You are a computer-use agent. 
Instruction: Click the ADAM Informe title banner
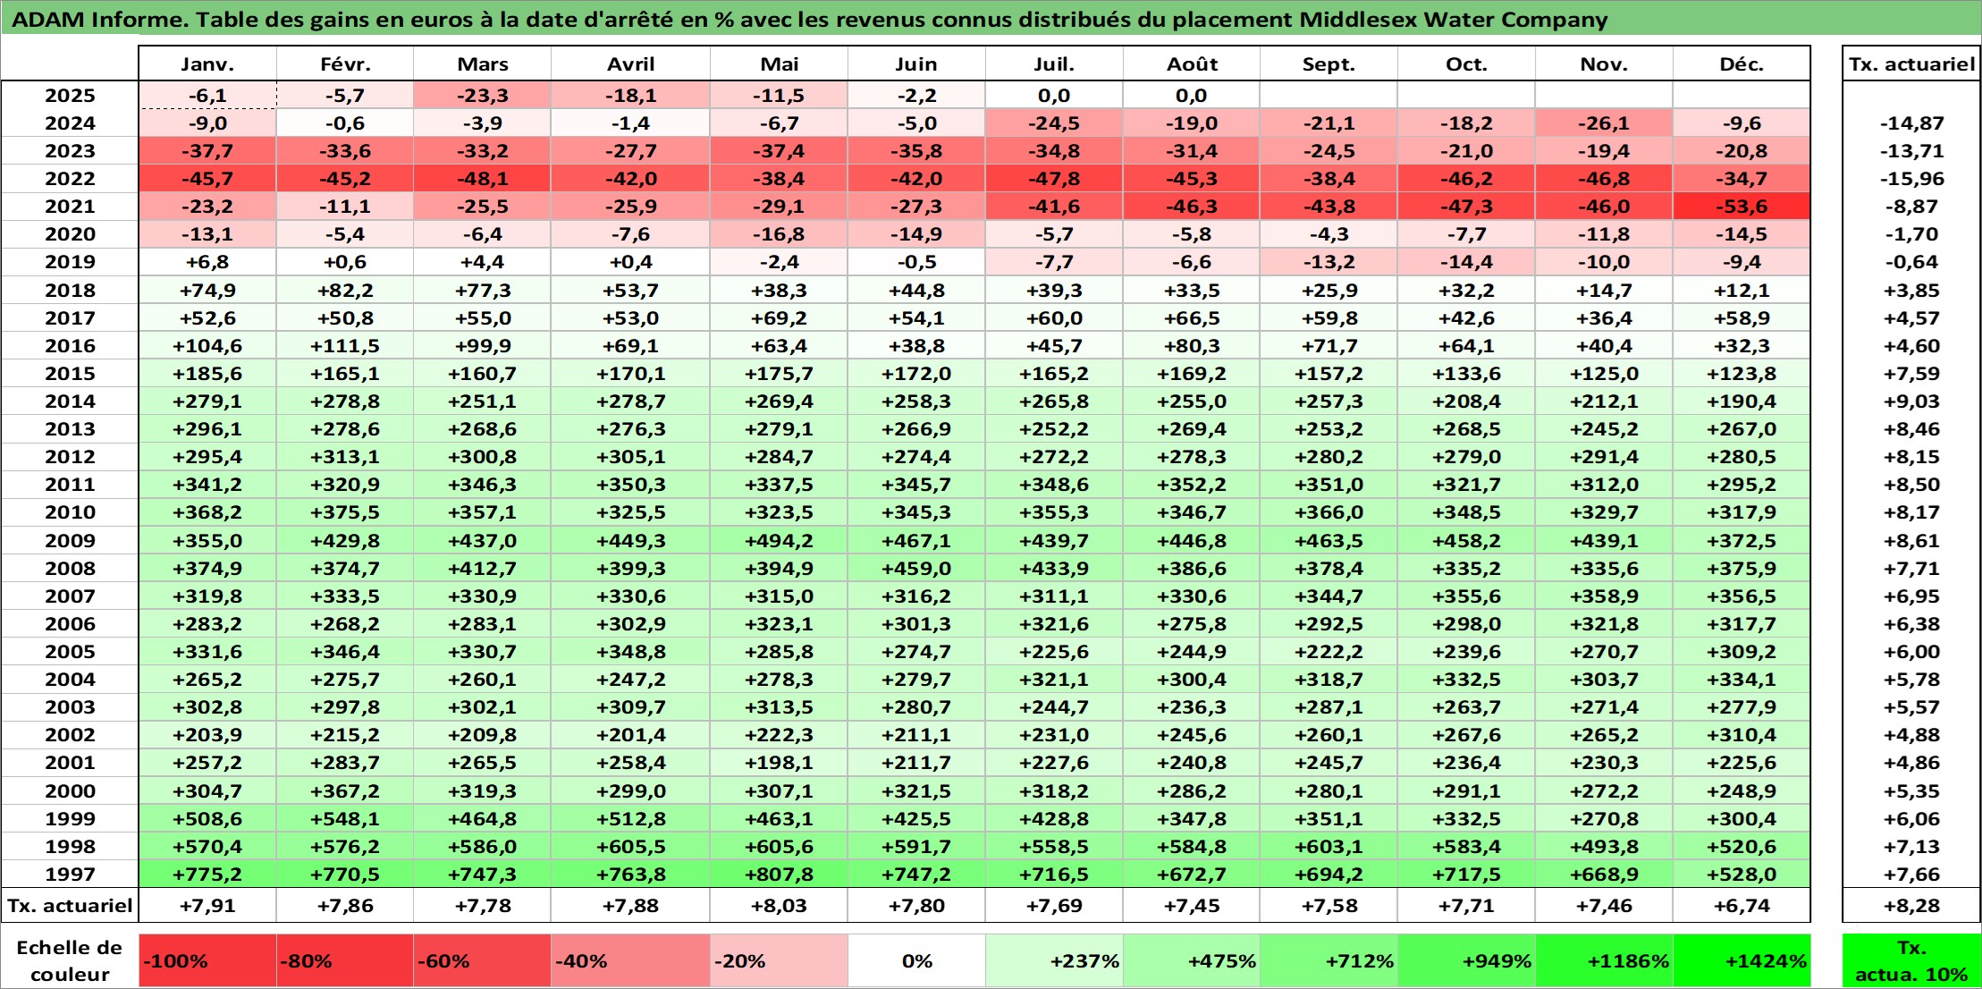991,19
